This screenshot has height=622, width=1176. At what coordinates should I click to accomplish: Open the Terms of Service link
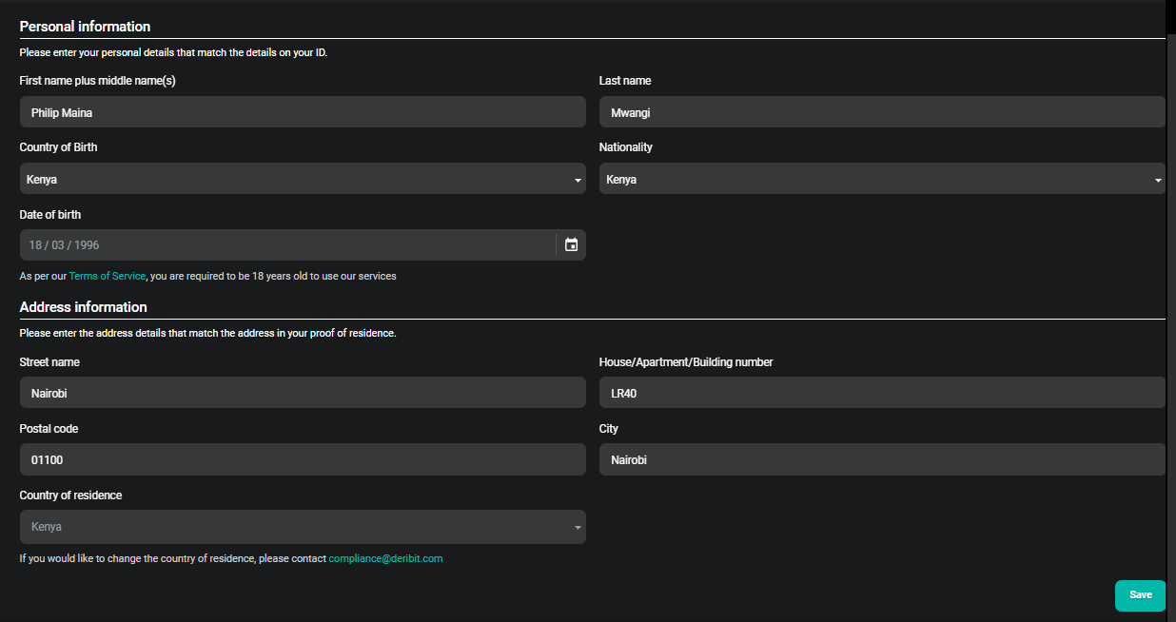point(107,276)
